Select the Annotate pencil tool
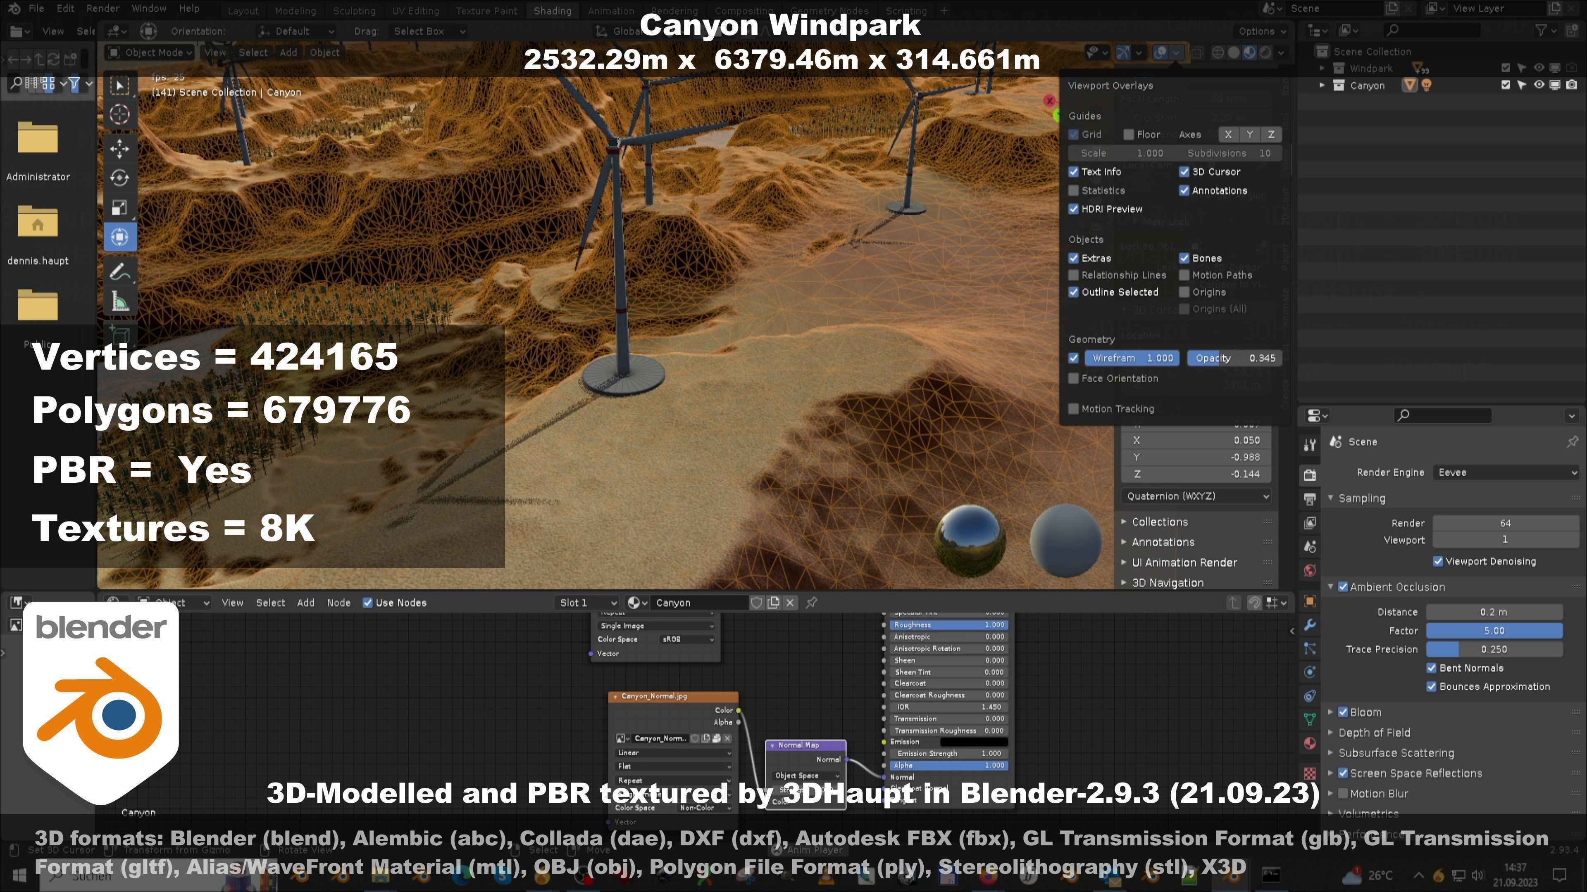The width and height of the screenshot is (1587, 892). pyautogui.click(x=119, y=271)
